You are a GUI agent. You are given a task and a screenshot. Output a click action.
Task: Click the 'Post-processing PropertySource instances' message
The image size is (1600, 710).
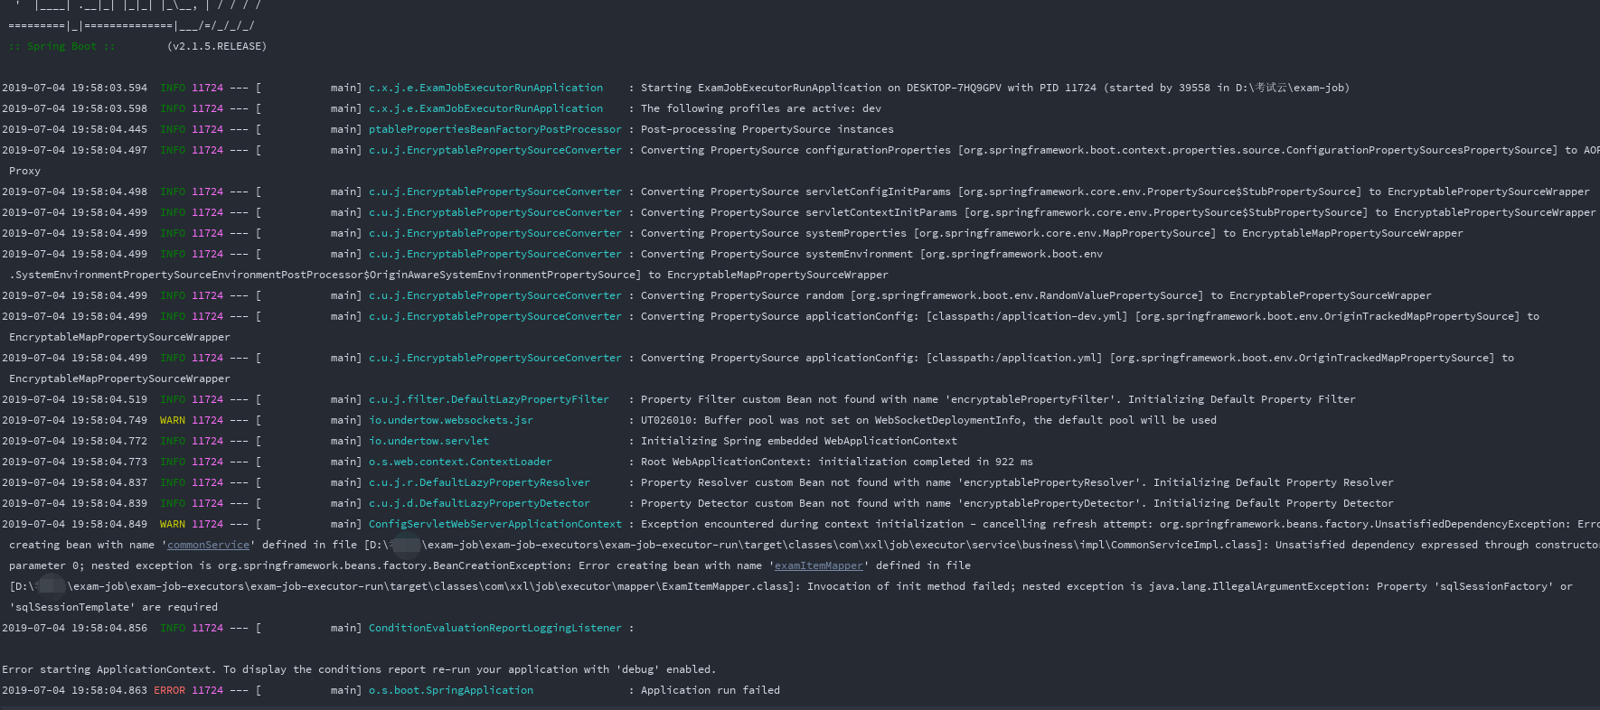(x=767, y=129)
